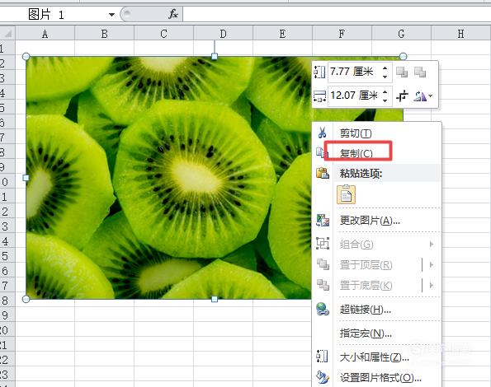Image resolution: width=491 pixels, height=387 pixels.
Task: Open 设置图片格式(O)... dialog
Action: click(x=380, y=378)
